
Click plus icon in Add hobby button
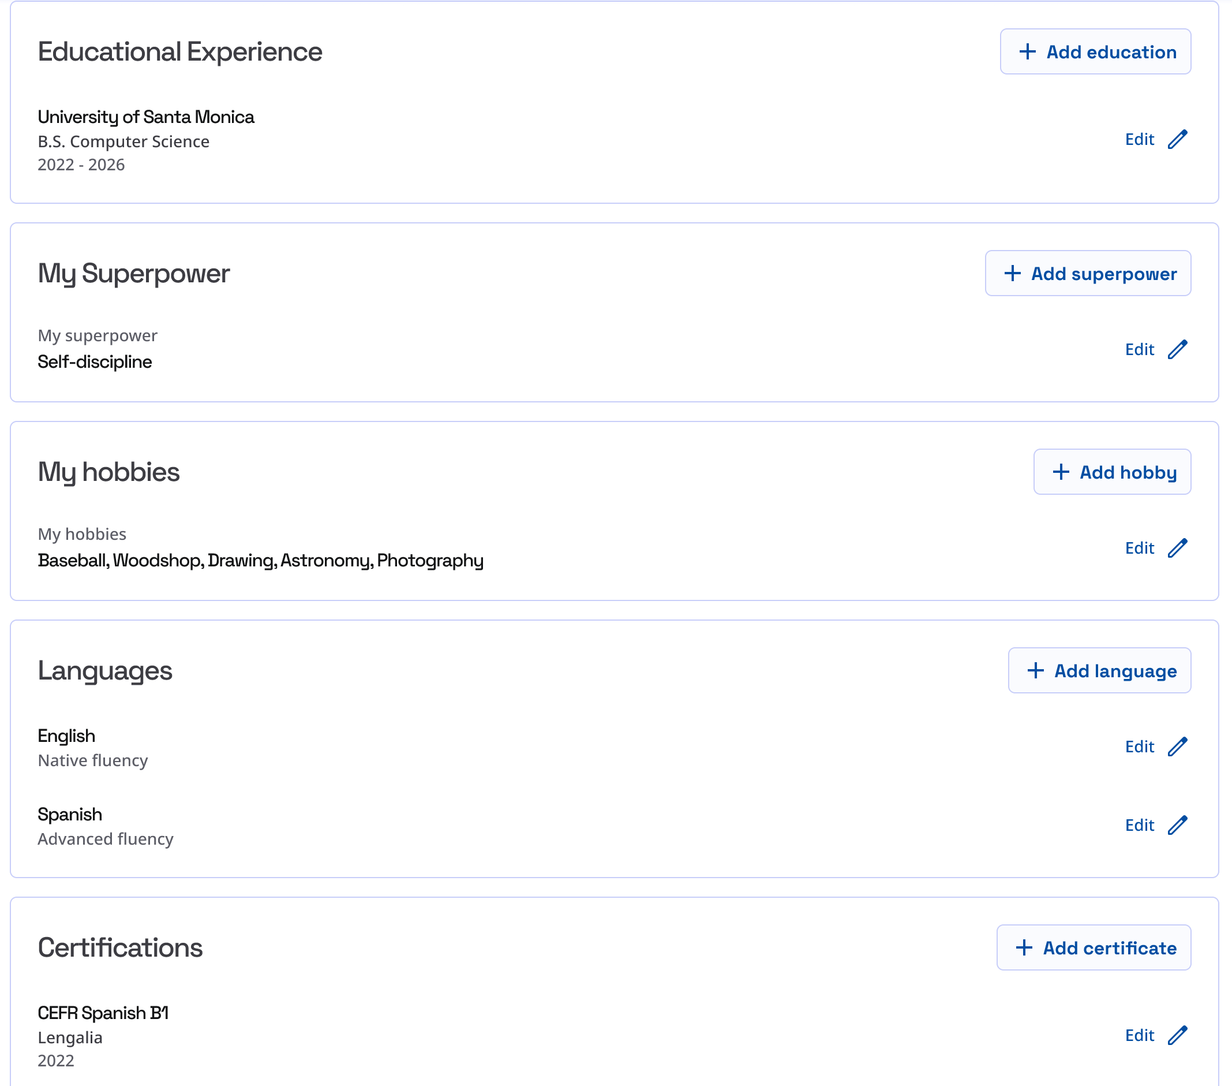[1060, 472]
